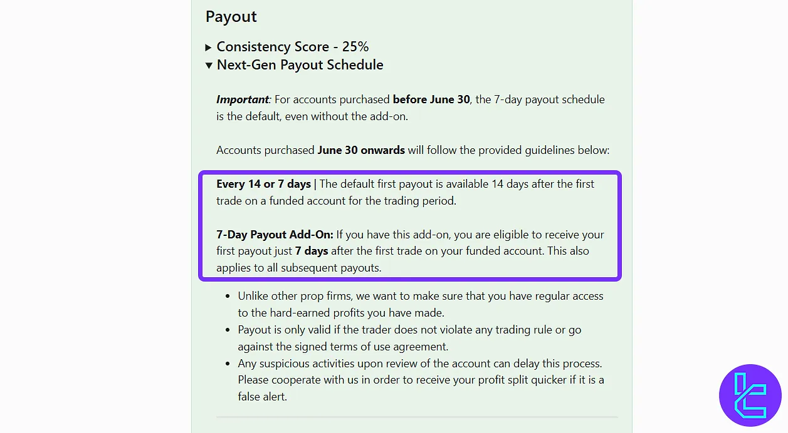788x433 pixels.
Task: Expand the Consistency Score - 25% section
Action: (x=292, y=47)
